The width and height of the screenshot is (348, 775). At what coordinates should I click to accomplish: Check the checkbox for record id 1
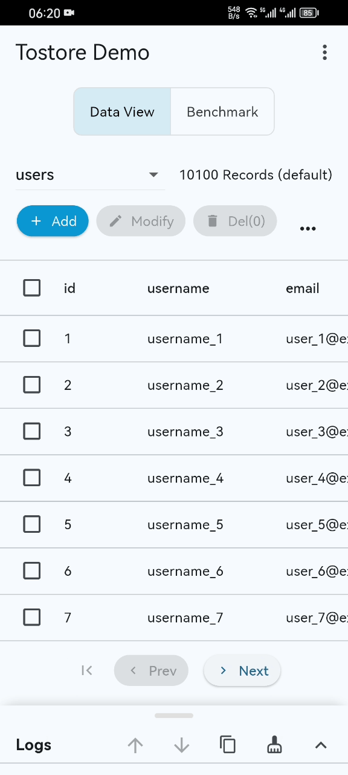(31, 338)
